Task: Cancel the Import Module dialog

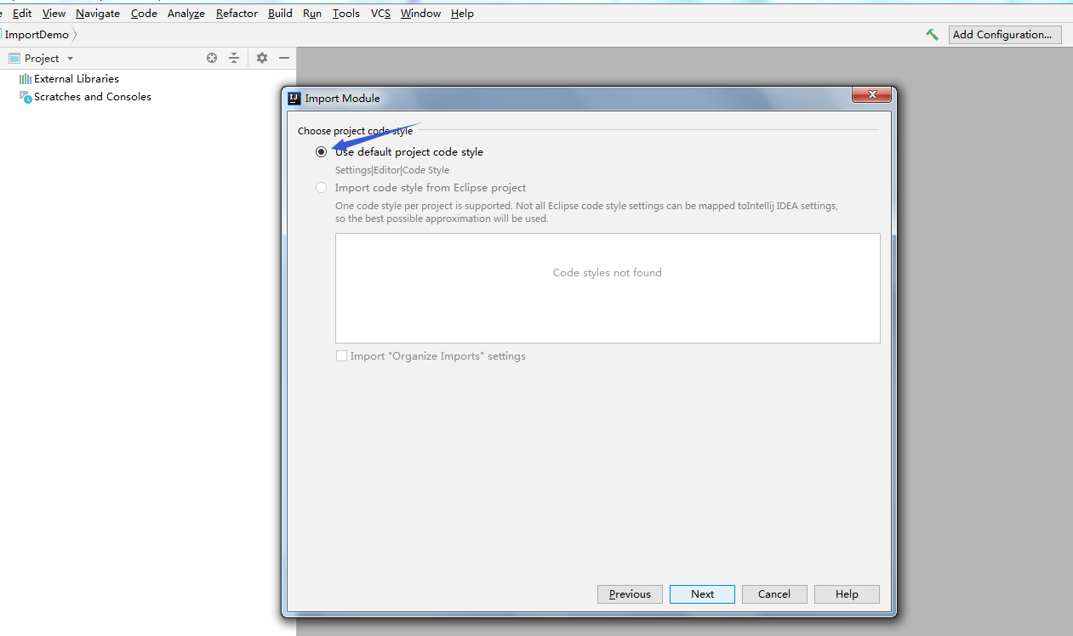Action: click(x=774, y=594)
